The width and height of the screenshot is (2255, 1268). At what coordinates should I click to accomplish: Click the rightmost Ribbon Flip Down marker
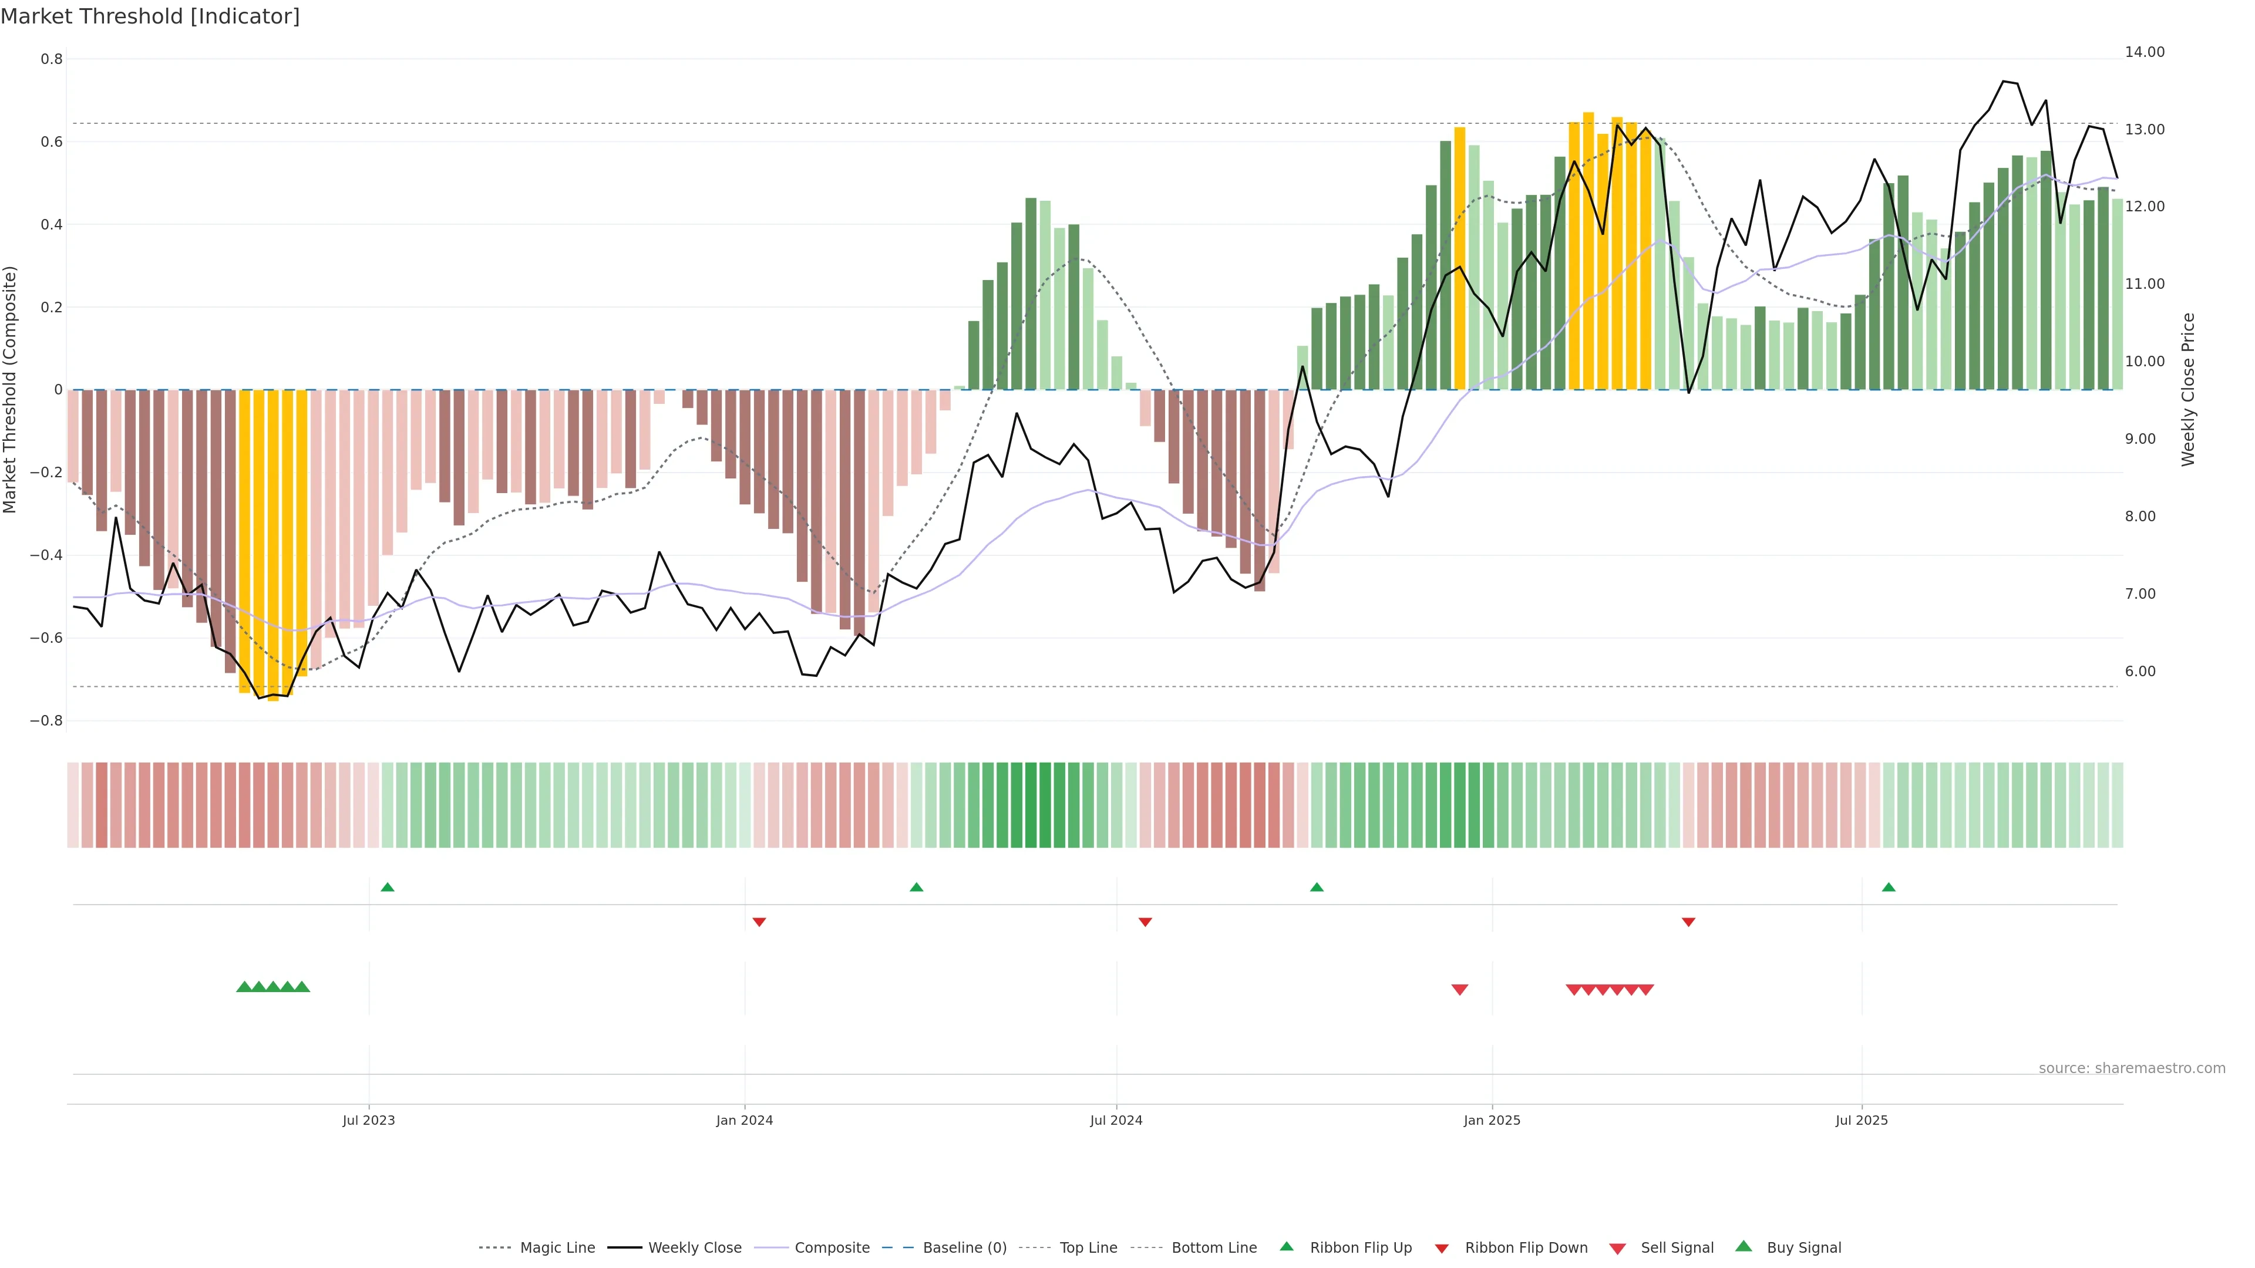click(1689, 922)
